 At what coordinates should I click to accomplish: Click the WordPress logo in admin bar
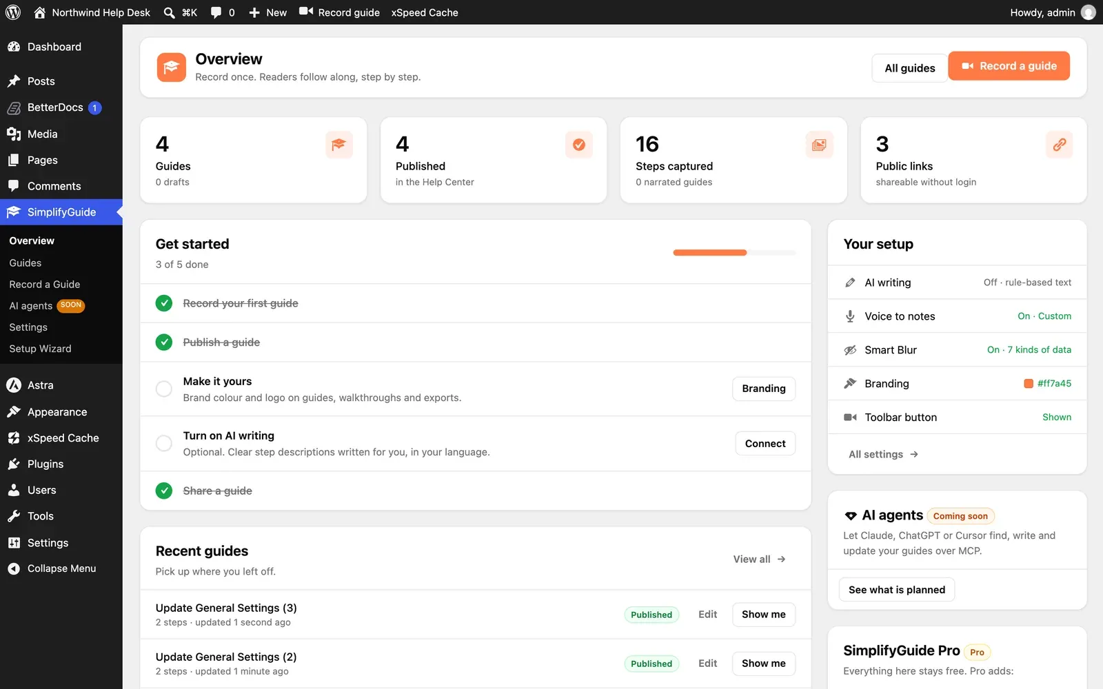click(x=13, y=12)
